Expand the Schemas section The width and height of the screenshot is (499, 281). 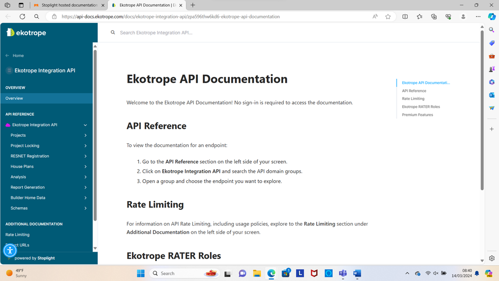[85, 208]
